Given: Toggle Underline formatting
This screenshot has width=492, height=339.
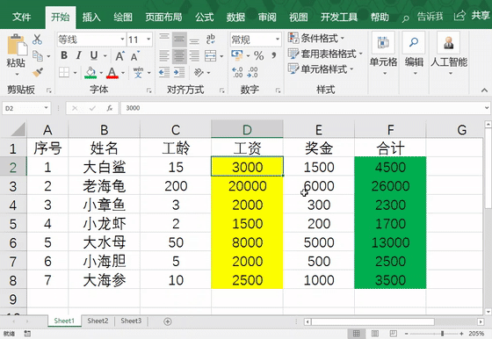Looking at the screenshot, I should [x=93, y=55].
